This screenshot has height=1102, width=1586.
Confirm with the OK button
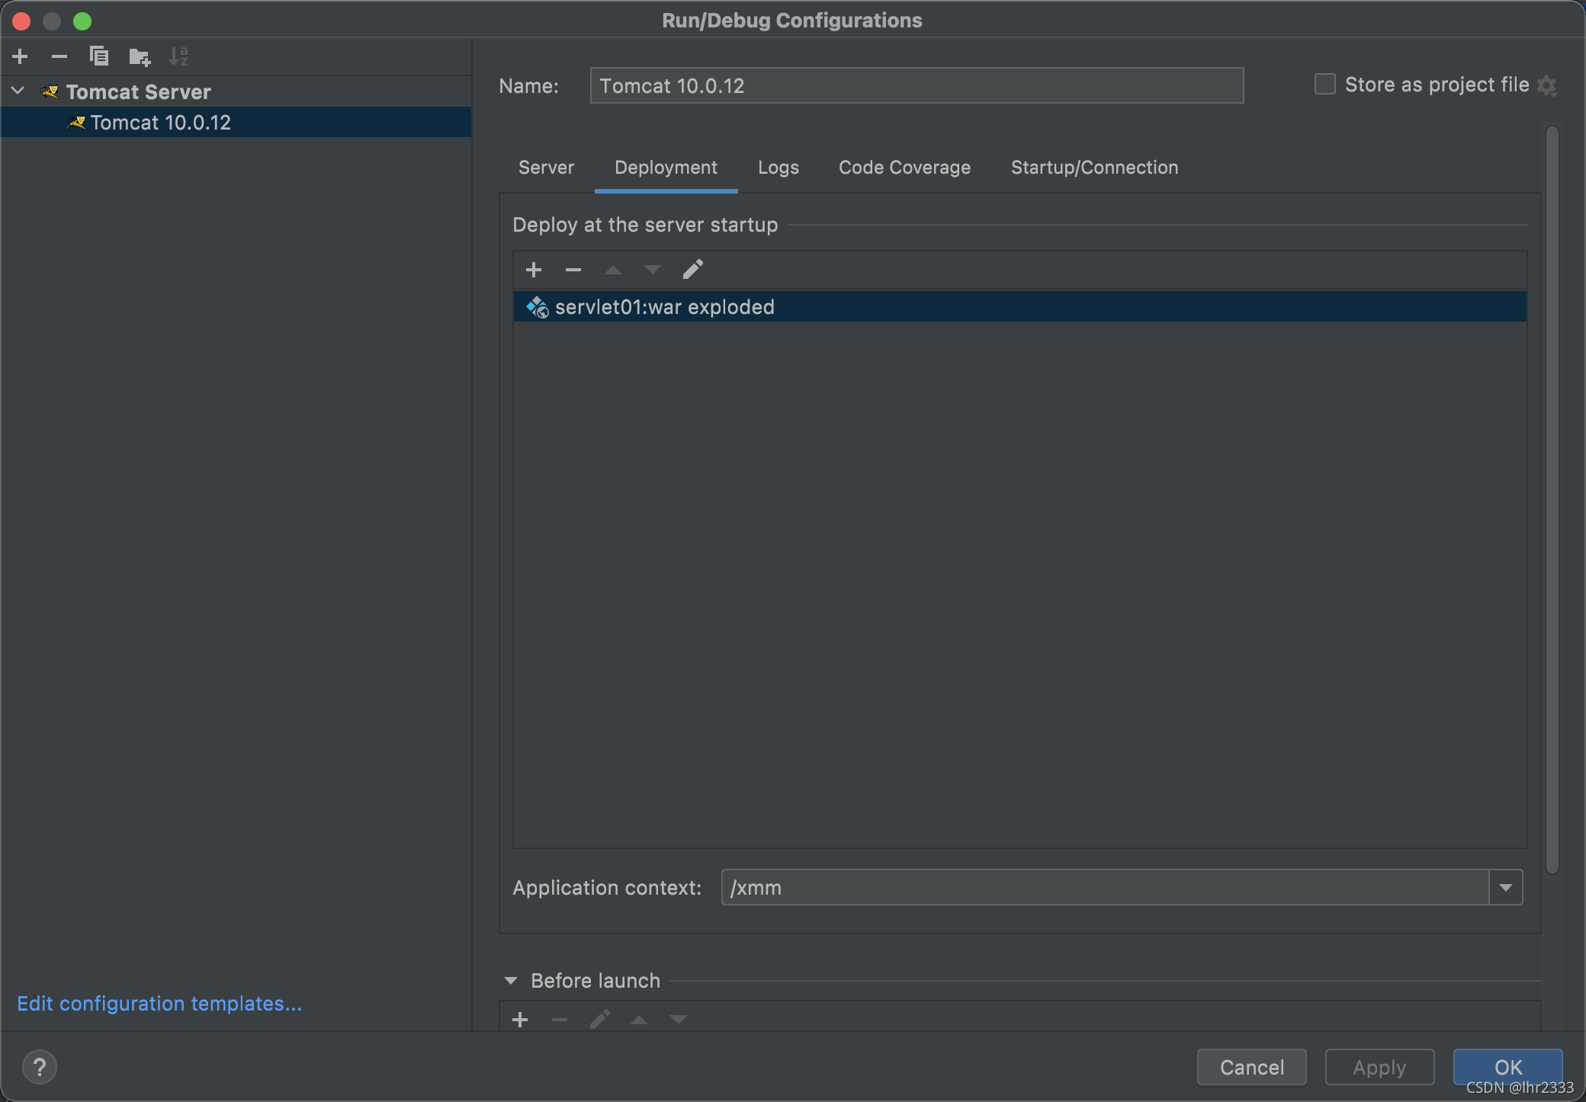1507,1067
